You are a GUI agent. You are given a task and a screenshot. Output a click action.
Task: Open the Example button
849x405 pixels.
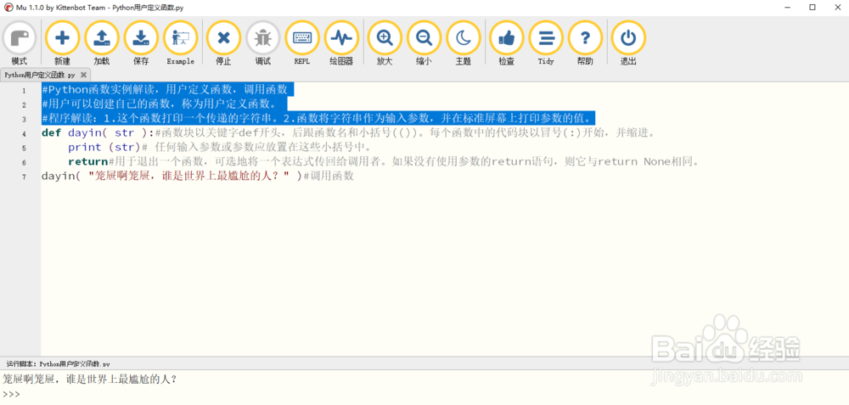[x=180, y=43]
